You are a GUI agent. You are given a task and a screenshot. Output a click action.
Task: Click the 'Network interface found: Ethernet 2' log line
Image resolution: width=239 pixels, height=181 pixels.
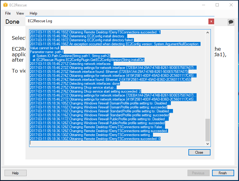tap(110, 80)
